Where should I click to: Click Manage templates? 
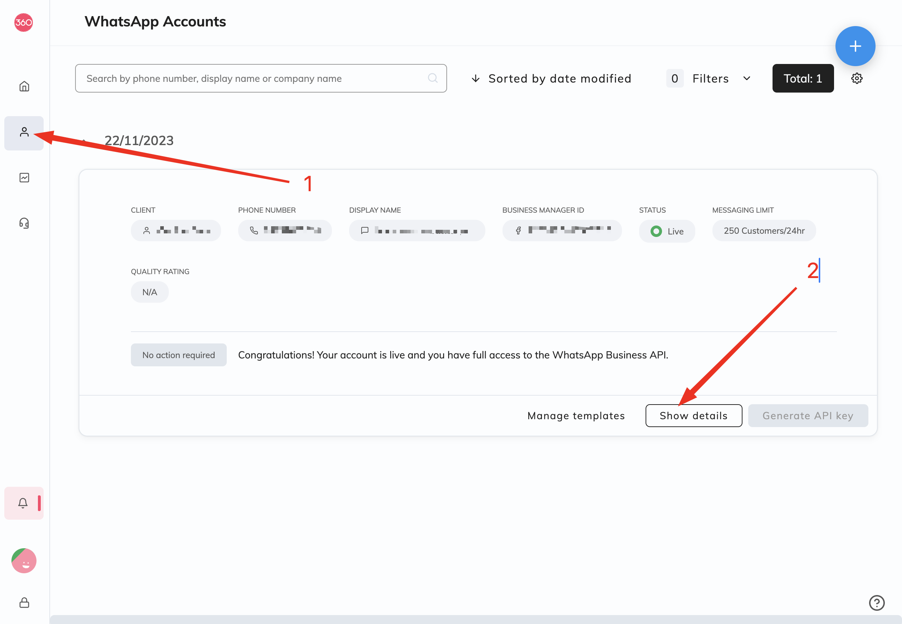576,416
